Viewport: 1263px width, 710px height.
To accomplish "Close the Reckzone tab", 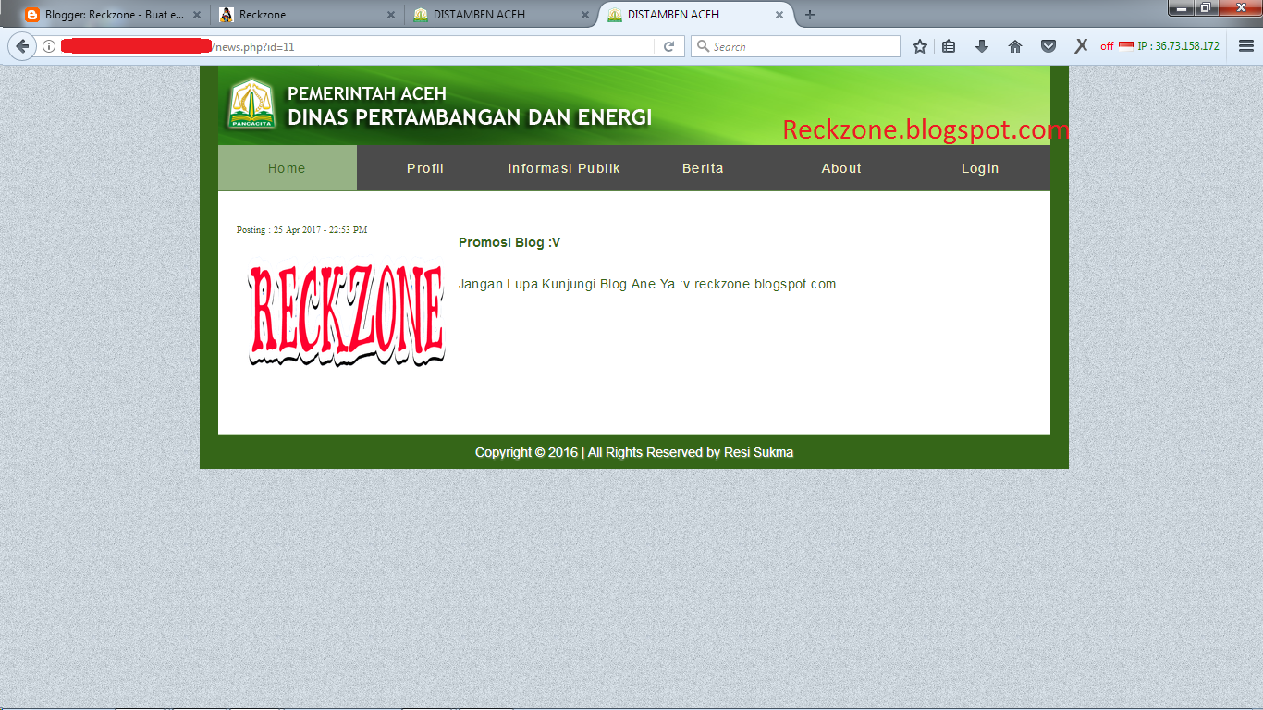I will 390,15.
